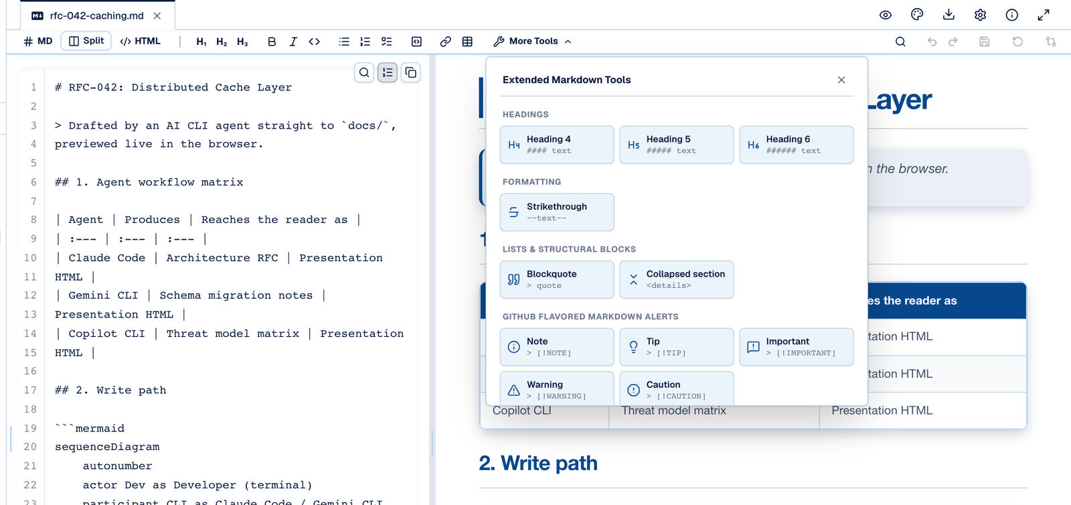Save the document

[x=984, y=42]
